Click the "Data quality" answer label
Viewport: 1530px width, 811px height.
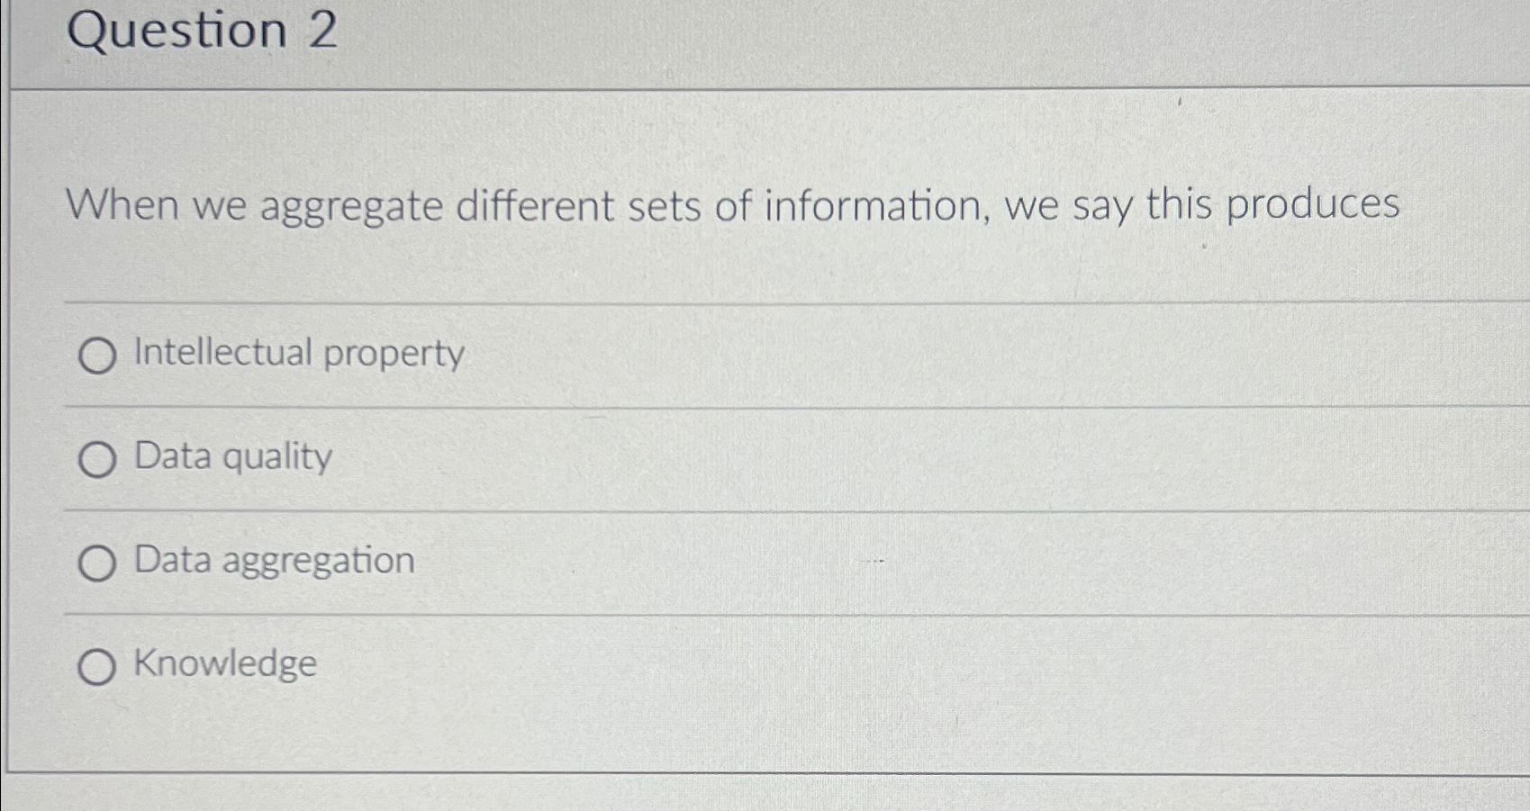(x=233, y=457)
